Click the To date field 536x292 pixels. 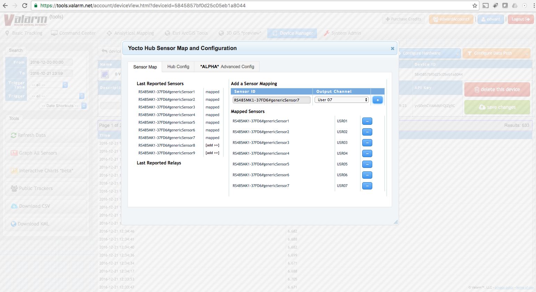click(51, 73)
